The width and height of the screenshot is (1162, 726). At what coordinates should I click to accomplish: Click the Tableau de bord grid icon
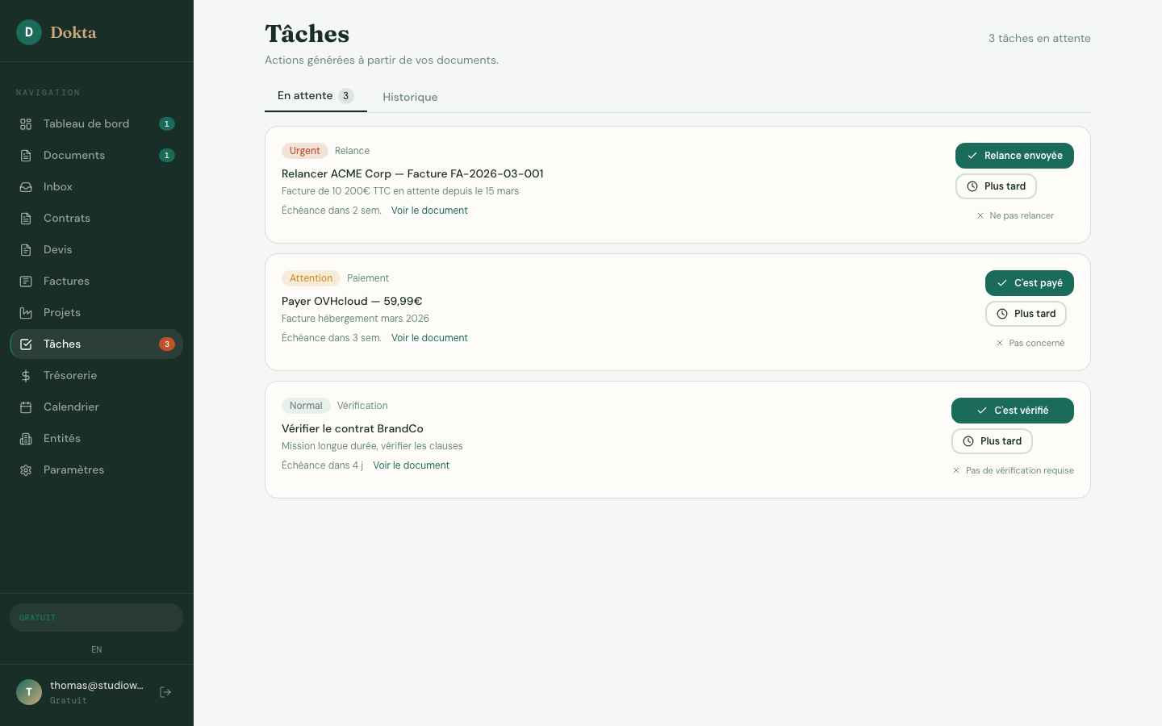pos(26,124)
